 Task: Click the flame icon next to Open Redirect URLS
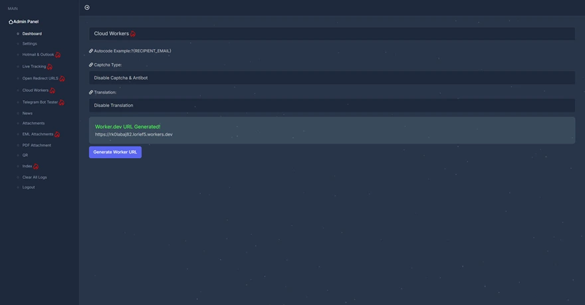(x=62, y=79)
